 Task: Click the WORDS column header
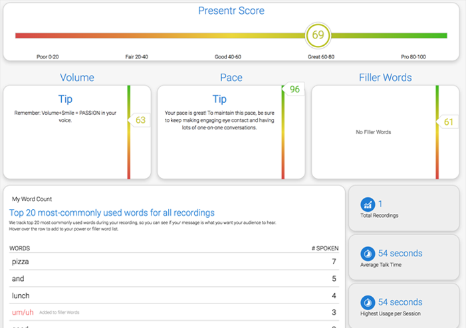pos(20,248)
